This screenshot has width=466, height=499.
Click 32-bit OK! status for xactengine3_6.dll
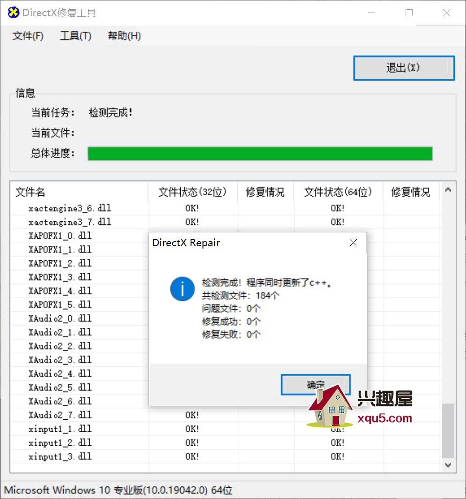tap(192, 208)
